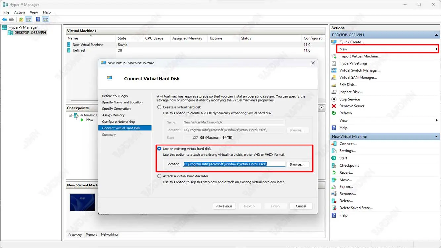
Task: Click the Edit Disk icon
Action: 334,85
